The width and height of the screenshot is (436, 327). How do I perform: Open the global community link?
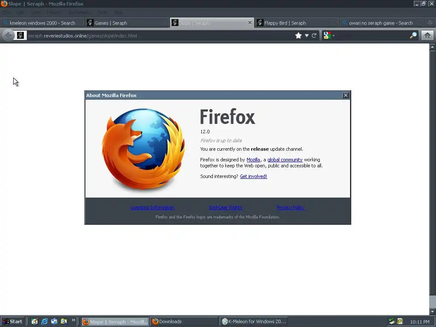285,160
